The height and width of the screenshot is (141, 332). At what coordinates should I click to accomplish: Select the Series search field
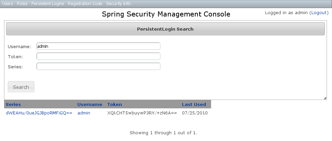pos(98,66)
